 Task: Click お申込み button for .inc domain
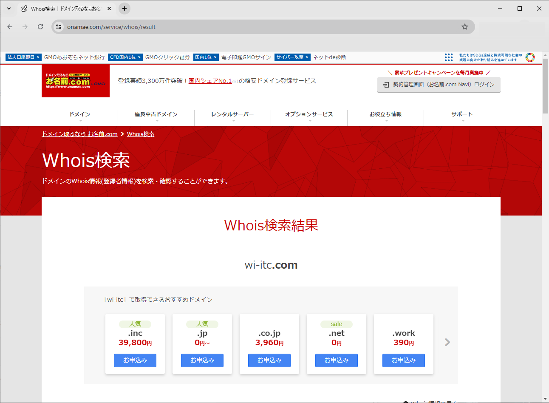tap(135, 360)
